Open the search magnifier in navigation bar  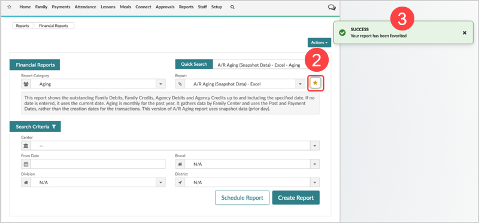coord(232,7)
